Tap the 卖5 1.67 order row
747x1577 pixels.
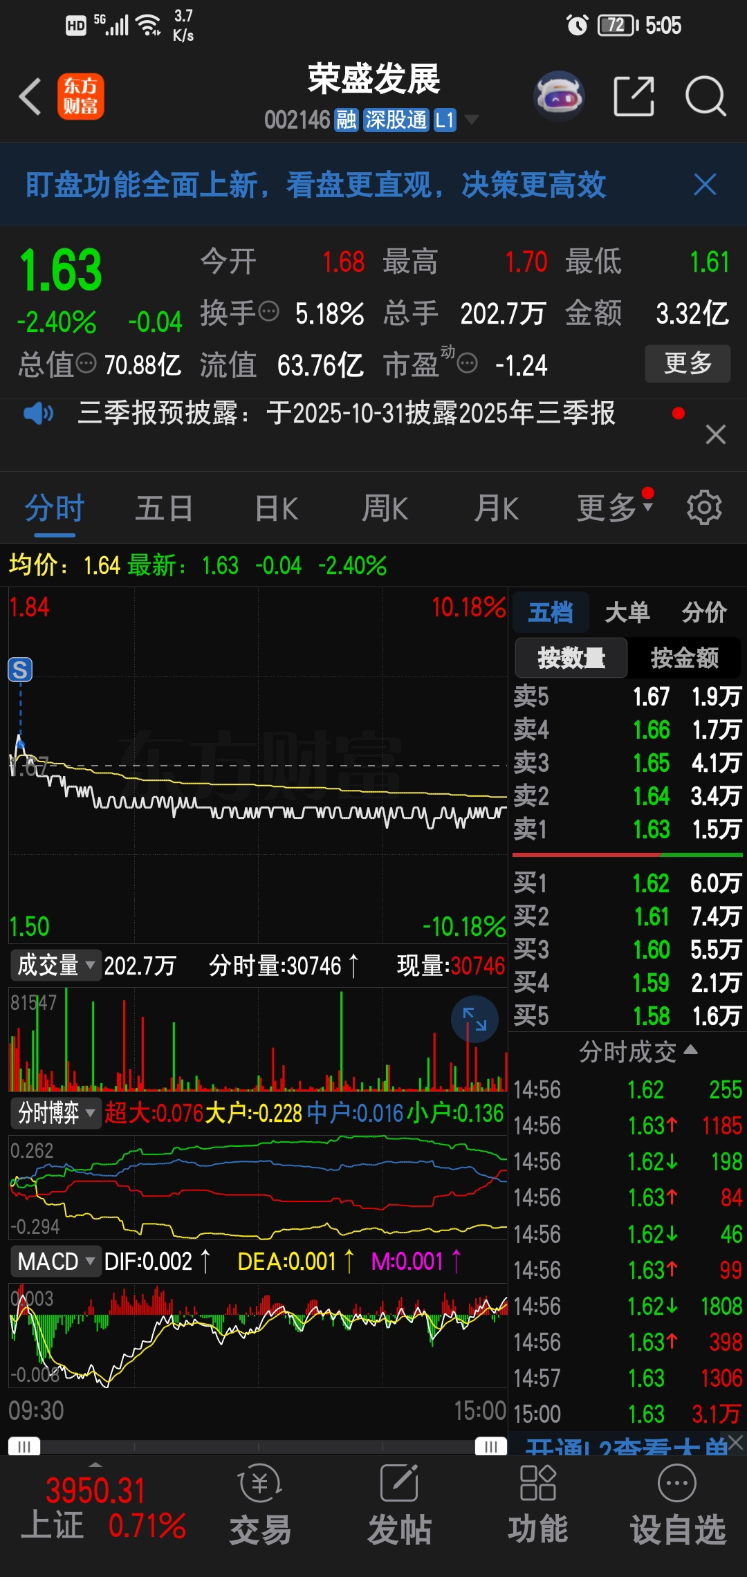pyautogui.click(x=627, y=697)
